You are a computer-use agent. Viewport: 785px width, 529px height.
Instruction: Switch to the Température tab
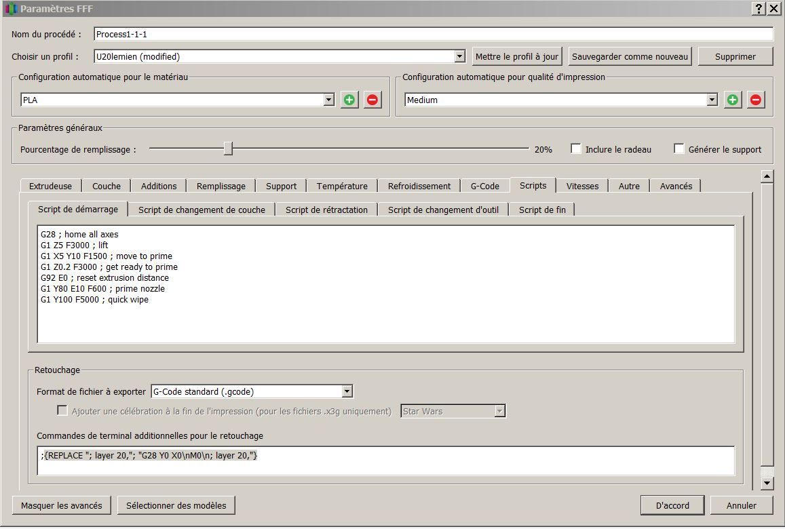tap(342, 187)
